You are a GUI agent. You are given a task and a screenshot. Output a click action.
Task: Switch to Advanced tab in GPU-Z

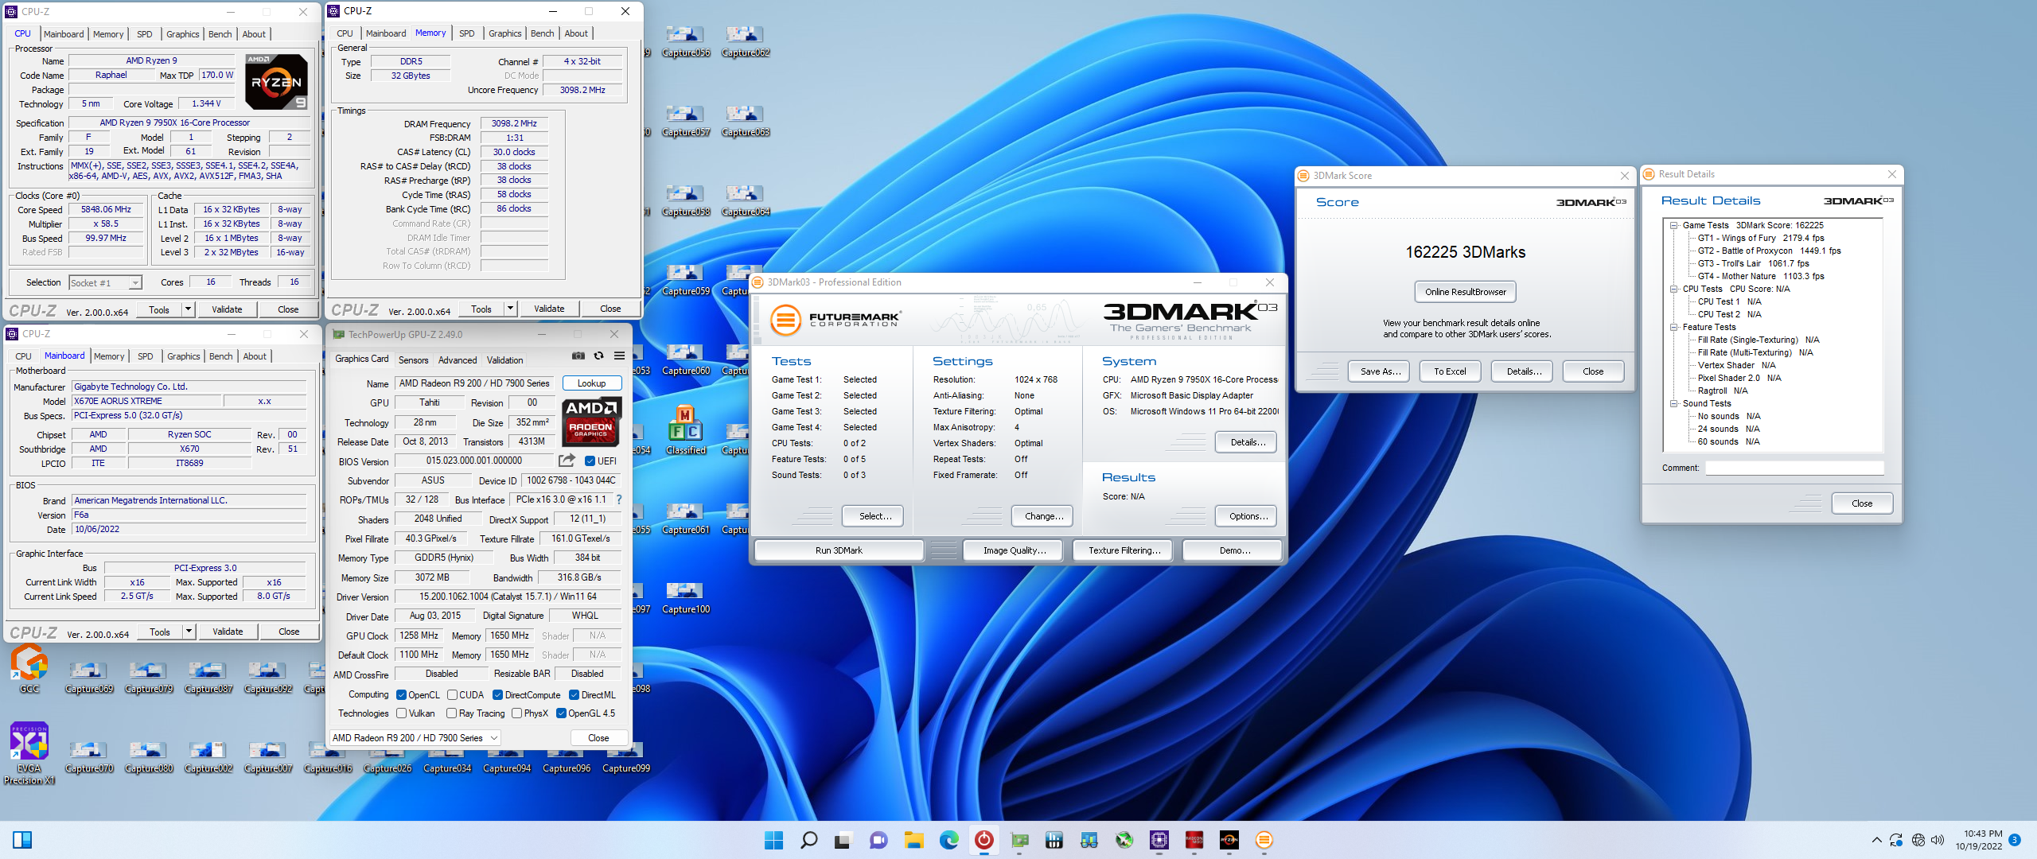458,360
